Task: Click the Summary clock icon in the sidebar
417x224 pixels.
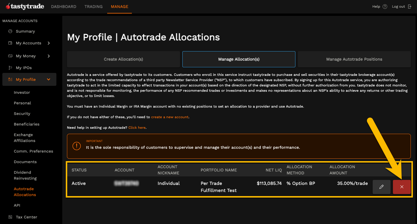Action: click(10, 31)
